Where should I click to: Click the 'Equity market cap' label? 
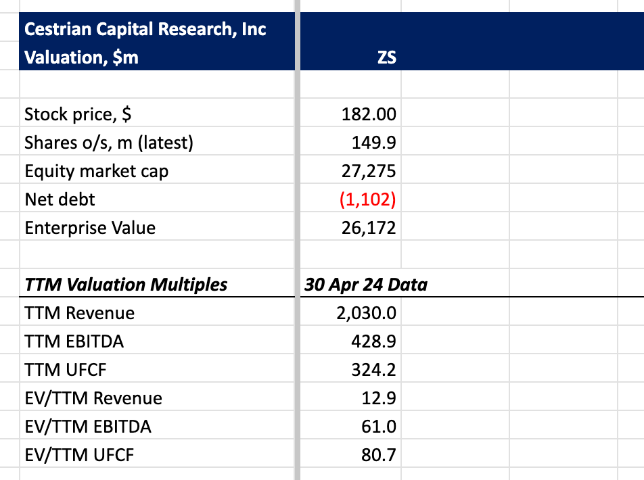point(97,171)
